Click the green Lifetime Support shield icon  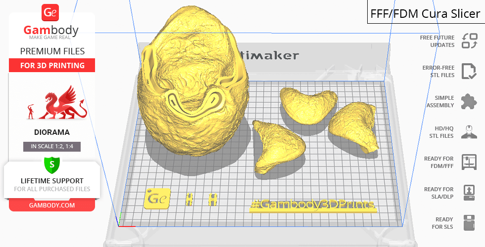pyautogui.click(x=51, y=164)
